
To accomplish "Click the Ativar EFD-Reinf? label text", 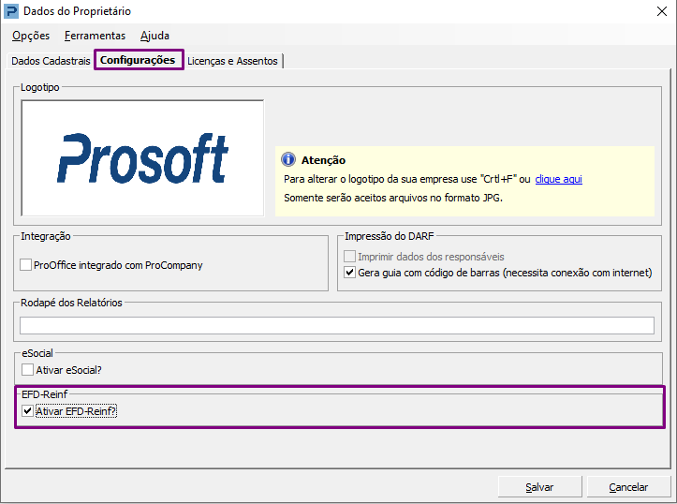I will point(76,411).
